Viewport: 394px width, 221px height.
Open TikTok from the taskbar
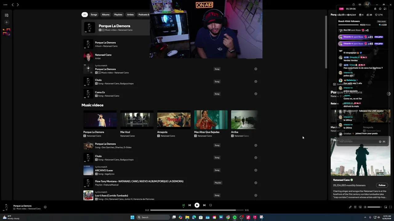[248, 217]
